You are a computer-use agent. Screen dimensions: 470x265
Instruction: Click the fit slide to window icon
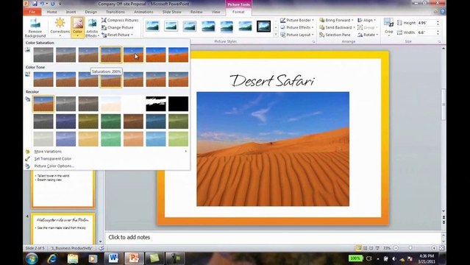coord(441,248)
